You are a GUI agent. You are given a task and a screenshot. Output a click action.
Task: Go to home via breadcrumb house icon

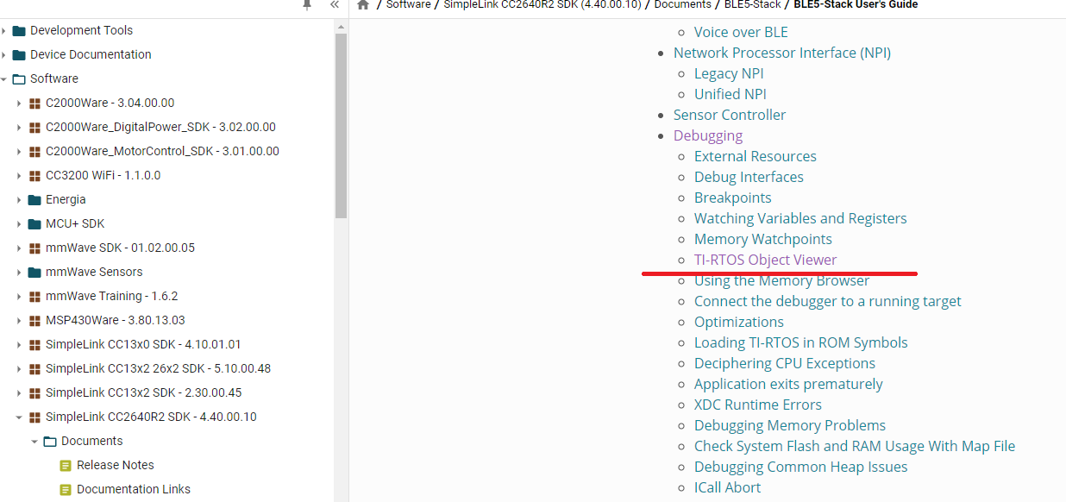[363, 4]
